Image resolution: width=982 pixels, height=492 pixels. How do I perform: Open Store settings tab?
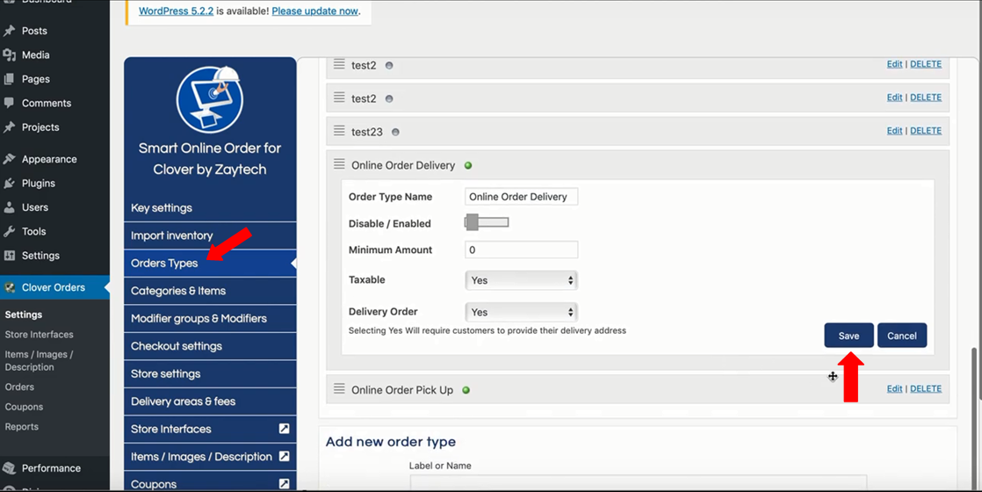pos(210,373)
